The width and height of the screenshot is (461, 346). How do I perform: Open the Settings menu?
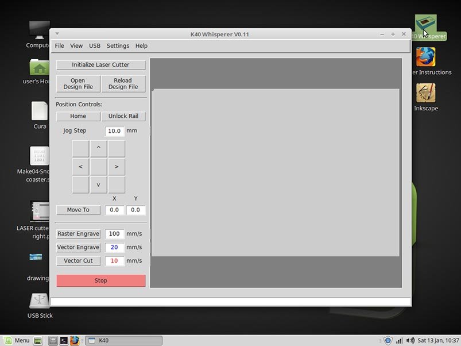pos(118,46)
